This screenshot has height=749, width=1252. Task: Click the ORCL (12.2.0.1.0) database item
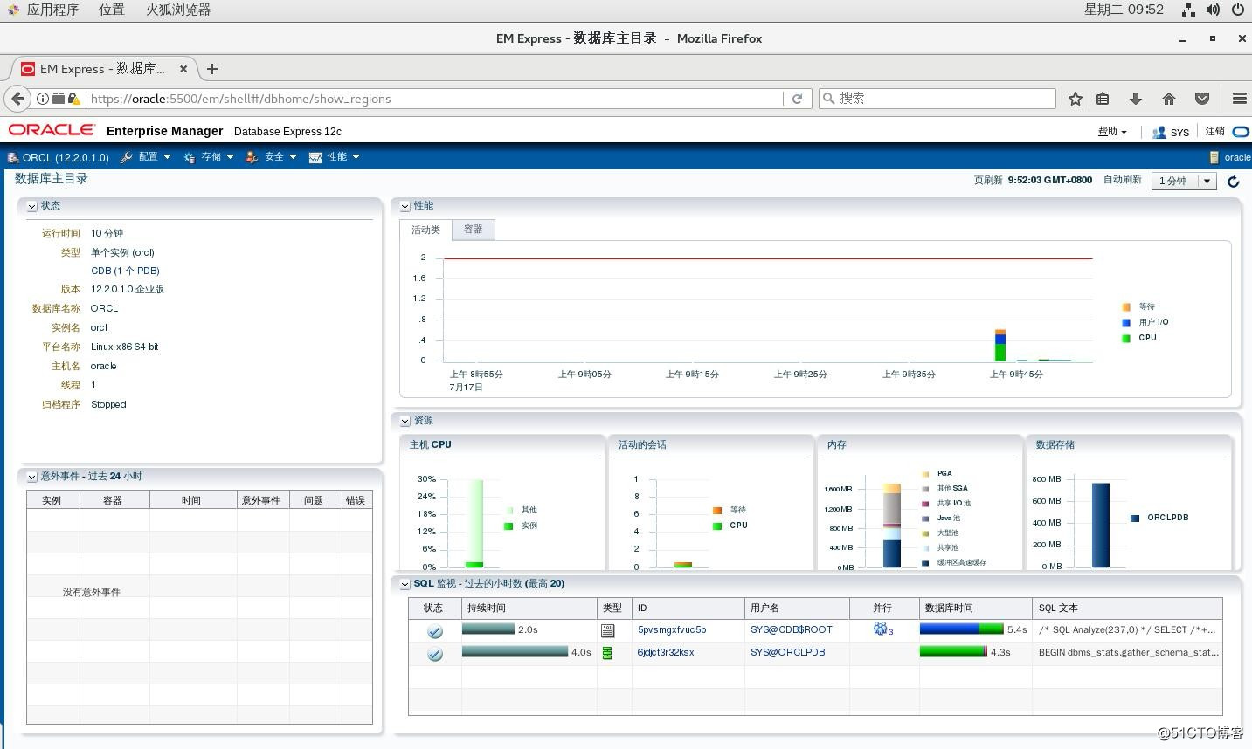tap(59, 157)
